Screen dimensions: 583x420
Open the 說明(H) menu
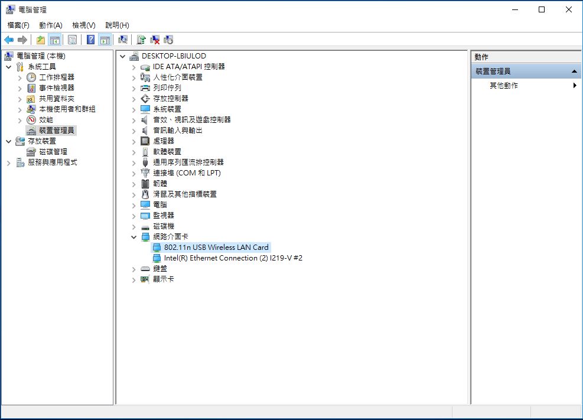point(117,25)
